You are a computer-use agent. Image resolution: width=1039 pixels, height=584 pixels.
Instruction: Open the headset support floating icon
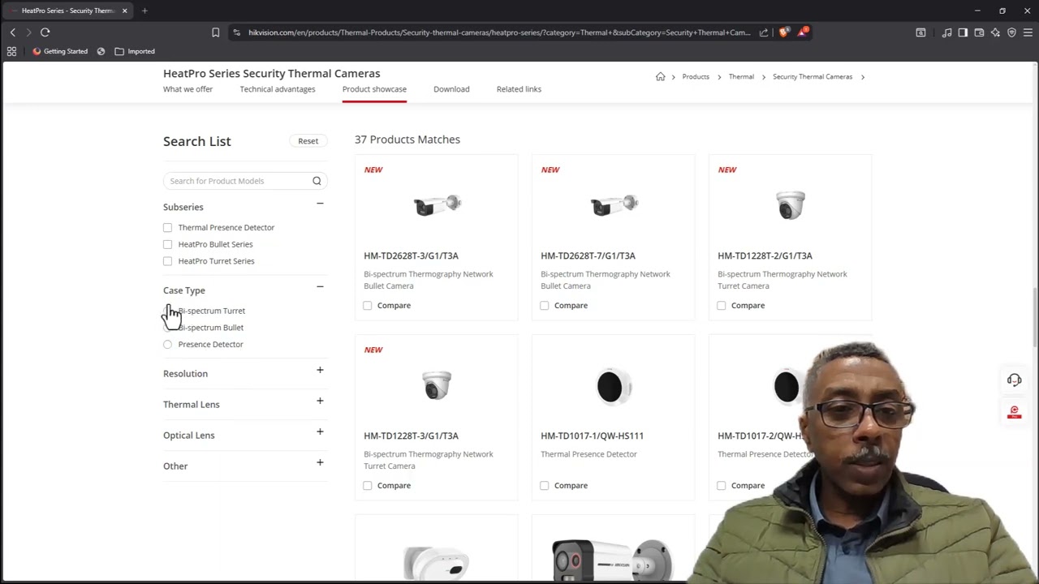tap(1014, 380)
